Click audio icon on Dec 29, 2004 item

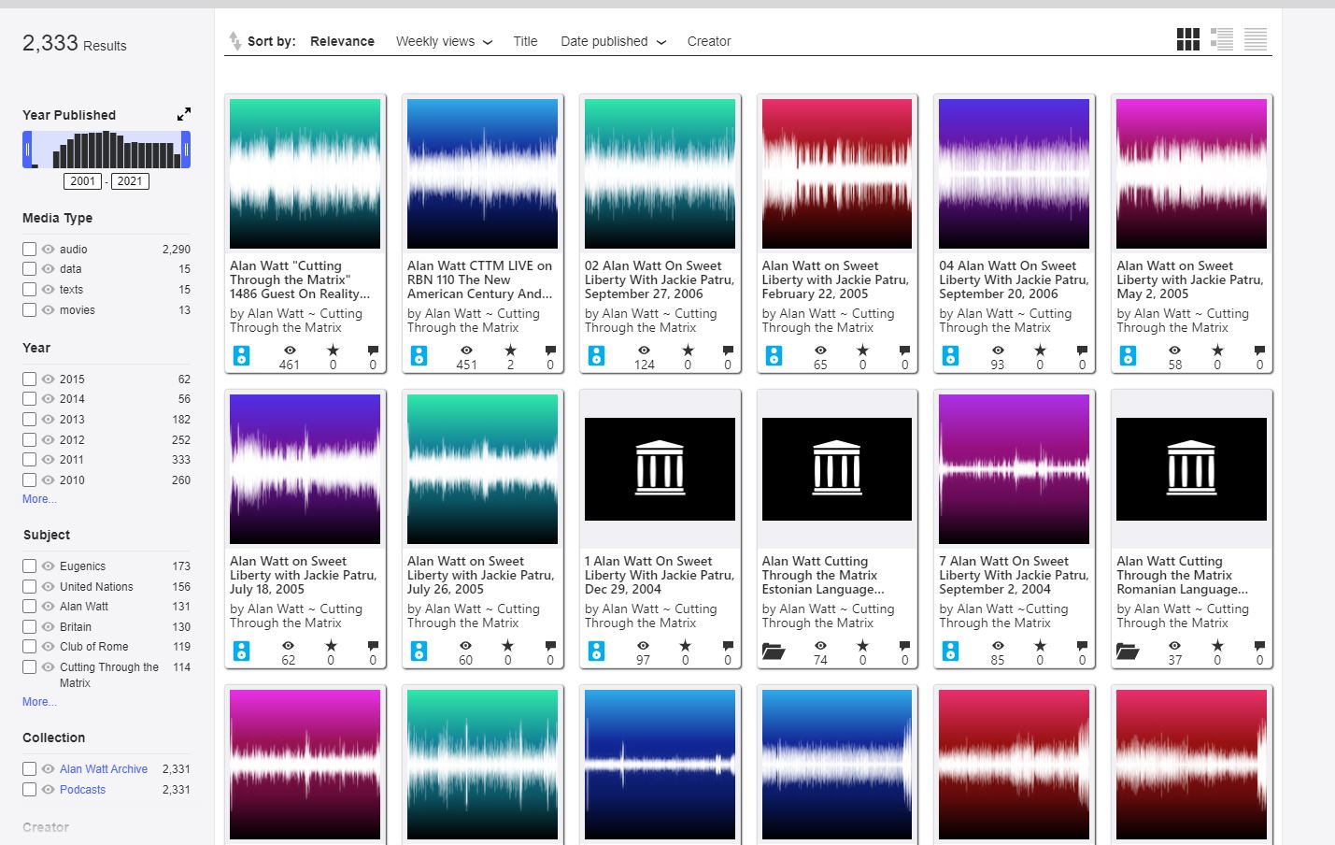596,652
